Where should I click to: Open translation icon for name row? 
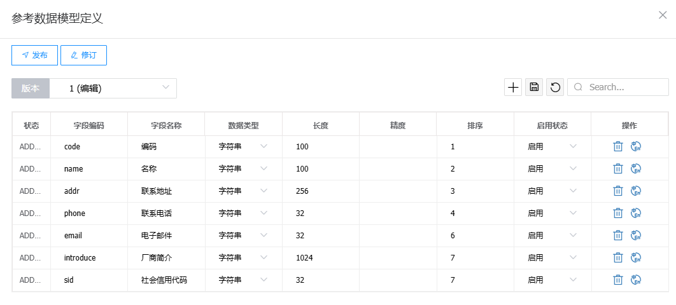click(635, 169)
